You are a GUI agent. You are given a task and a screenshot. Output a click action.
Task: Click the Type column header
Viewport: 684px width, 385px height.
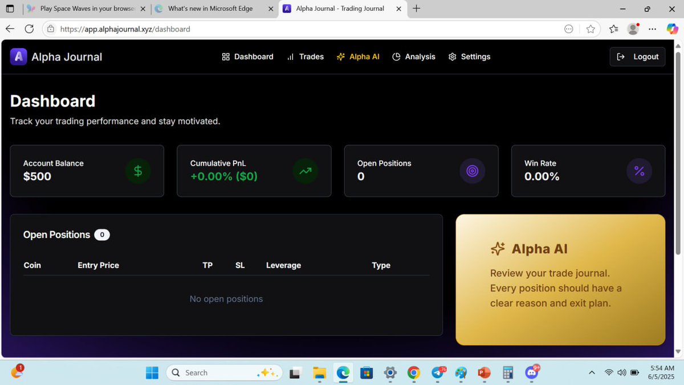point(381,265)
